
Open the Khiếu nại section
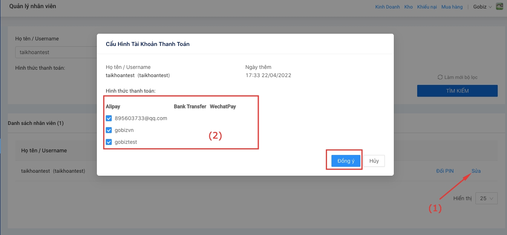pyautogui.click(x=427, y=7)
